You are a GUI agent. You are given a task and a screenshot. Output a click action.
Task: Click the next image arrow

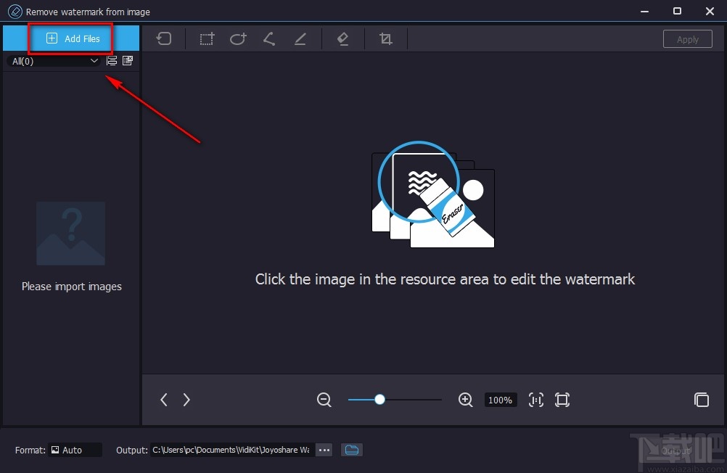(x=186, y=400)
